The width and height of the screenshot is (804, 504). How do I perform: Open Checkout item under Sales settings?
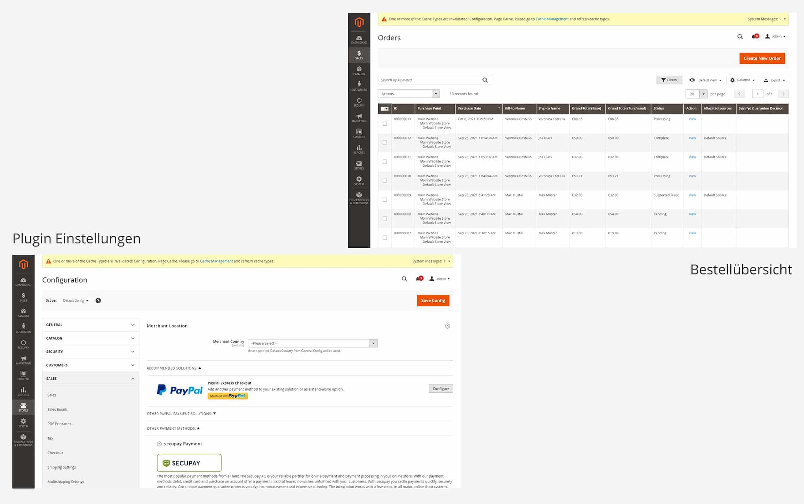55,453
